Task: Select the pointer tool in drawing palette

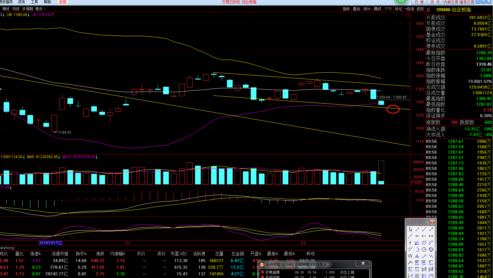Action: coord(410,230)
